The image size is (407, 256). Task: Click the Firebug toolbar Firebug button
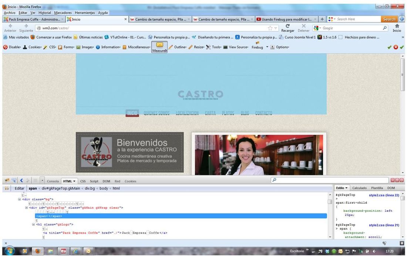257,45
